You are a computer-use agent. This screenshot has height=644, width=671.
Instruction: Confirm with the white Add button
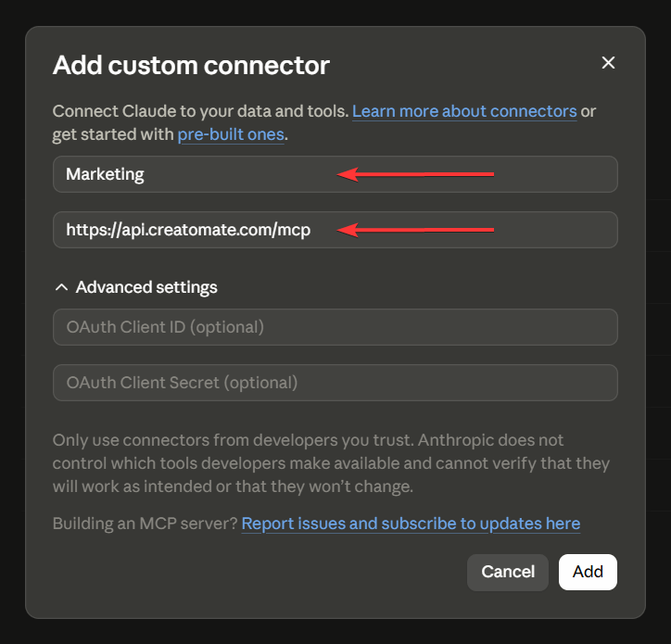click(588, 572)
